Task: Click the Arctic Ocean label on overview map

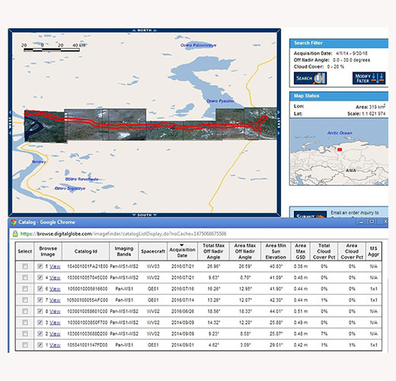Action: pos(340,133)
